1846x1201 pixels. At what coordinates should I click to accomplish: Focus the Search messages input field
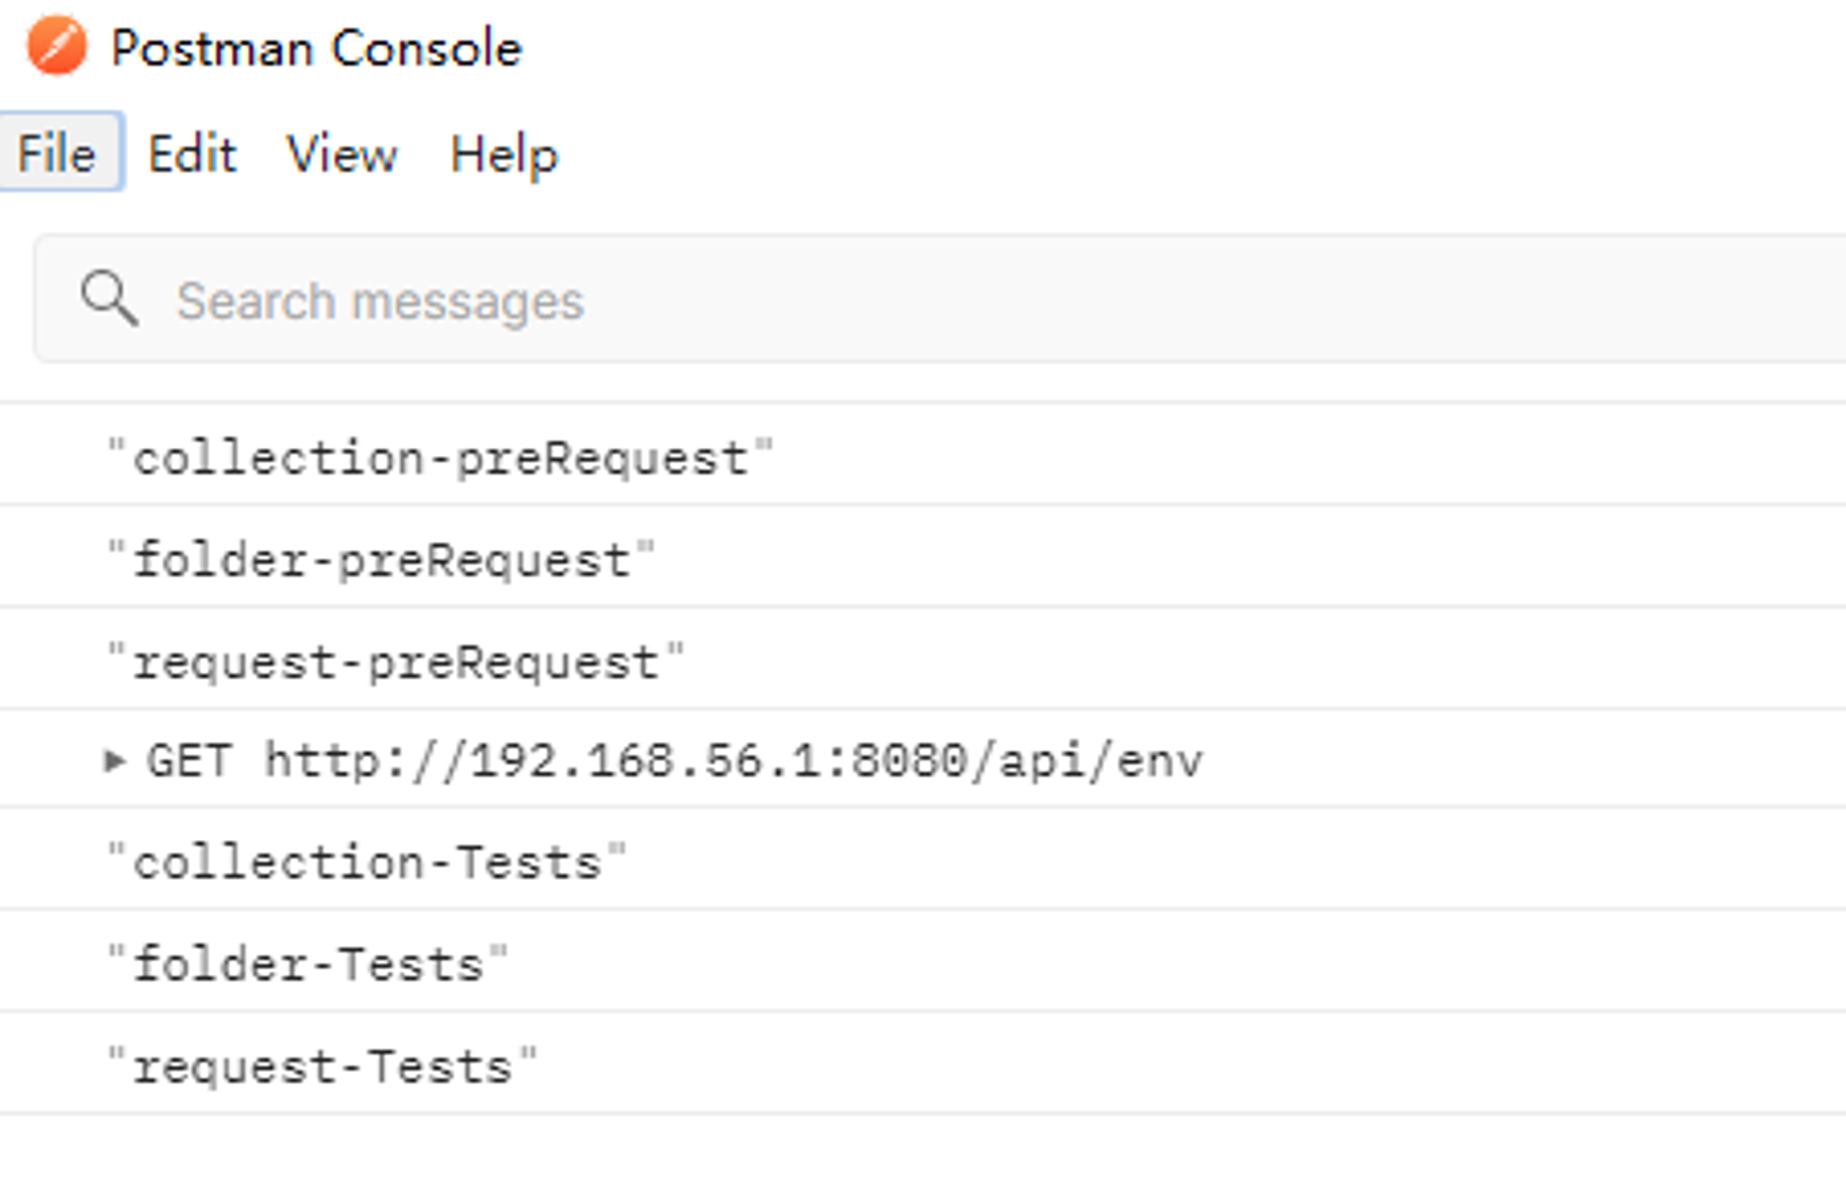click(x=940, y=299)
